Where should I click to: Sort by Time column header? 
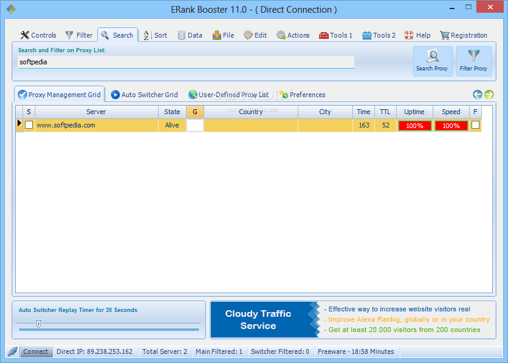[x=363, y=112]
